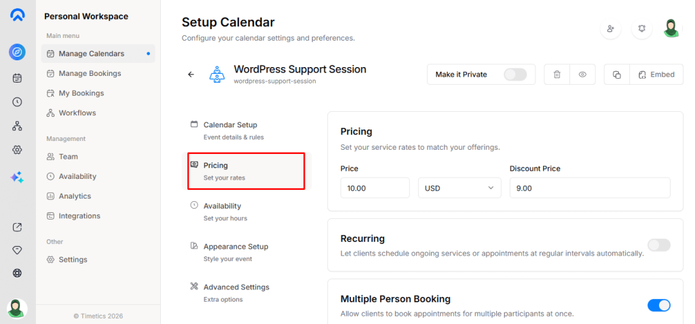The height and width of the screenshot is (324, 695).
Task: Click the back arrow beside WordPress Support Session
Action: [191, 75]
